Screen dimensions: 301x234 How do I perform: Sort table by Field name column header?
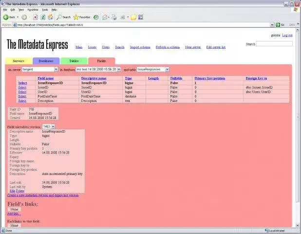coord(46,78)
